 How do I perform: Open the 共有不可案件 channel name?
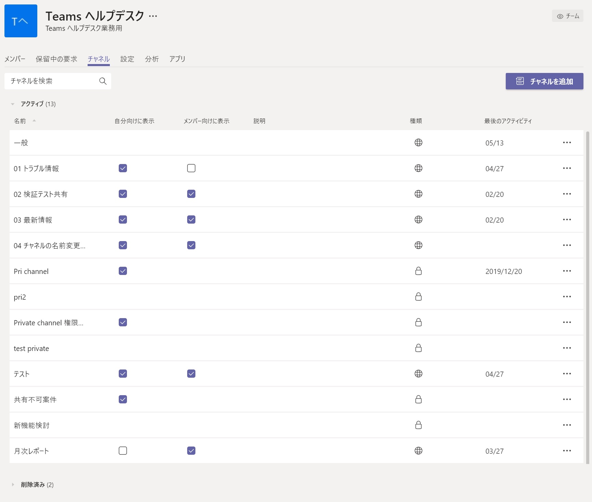(35, 400)
